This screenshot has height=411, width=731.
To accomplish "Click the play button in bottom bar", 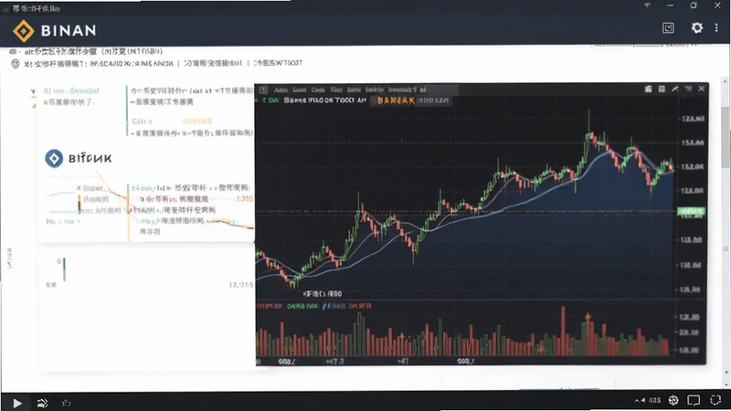I will pos(17,403).
